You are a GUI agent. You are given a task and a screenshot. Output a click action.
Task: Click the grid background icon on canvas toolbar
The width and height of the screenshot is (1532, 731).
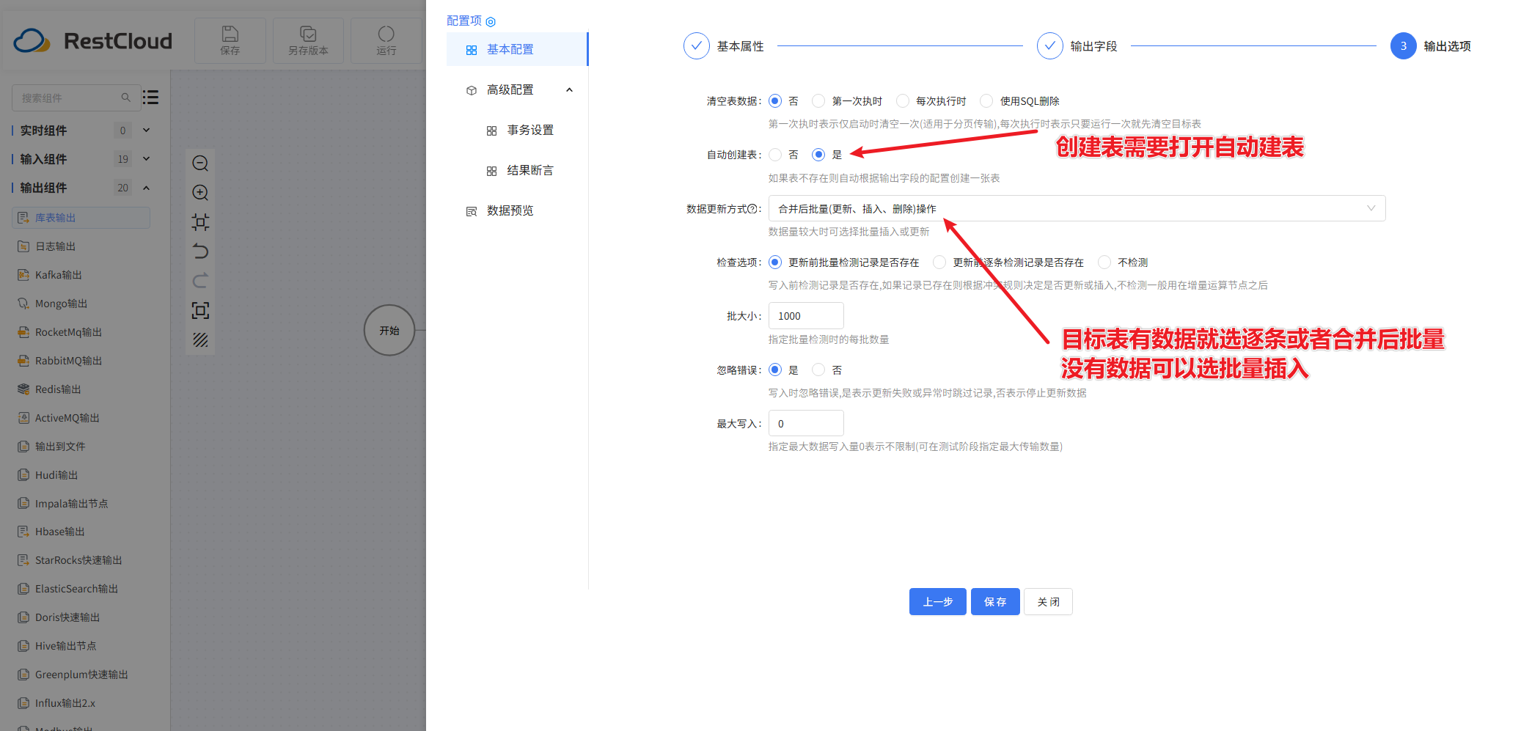tap(200, 339)
